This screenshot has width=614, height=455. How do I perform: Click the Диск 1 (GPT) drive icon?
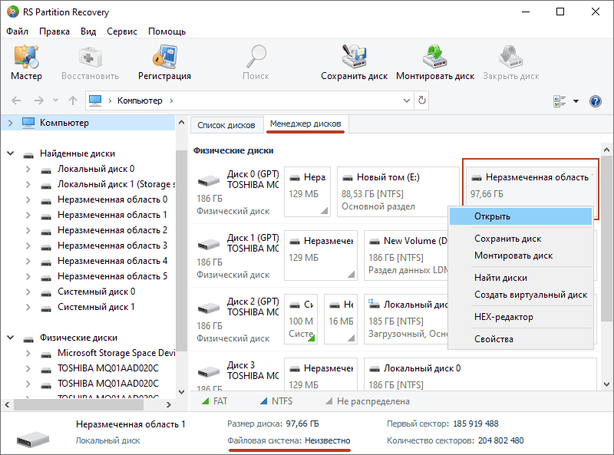209,244
